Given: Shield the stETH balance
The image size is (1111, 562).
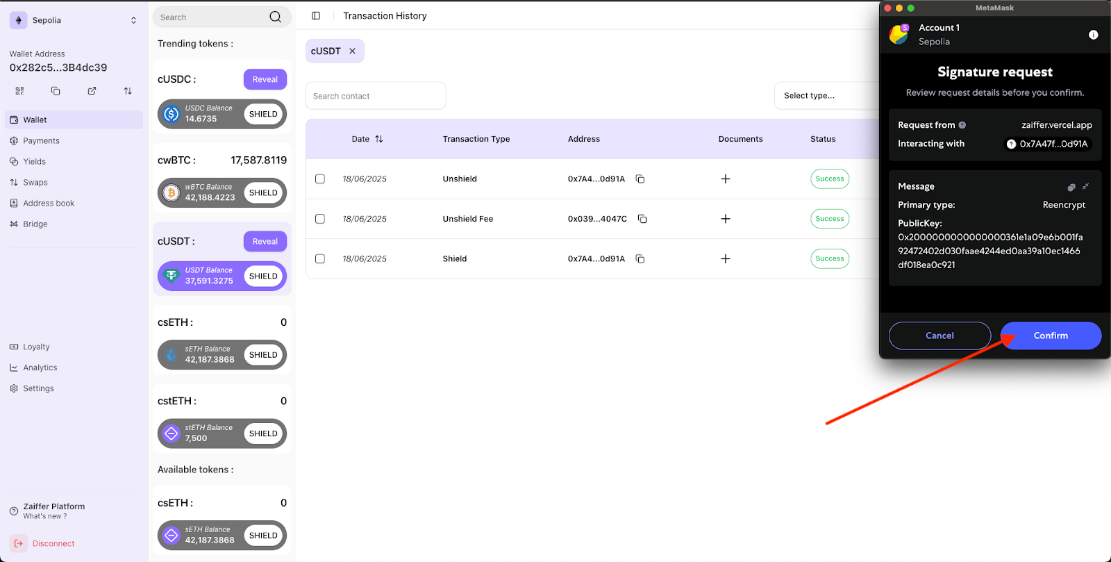Looking at the screenshot, I should coord(263,433).
